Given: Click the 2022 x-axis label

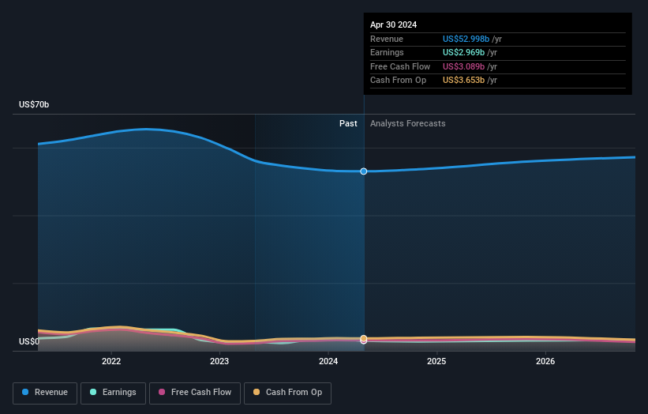Looking at the screenshot, I should 111,361.
